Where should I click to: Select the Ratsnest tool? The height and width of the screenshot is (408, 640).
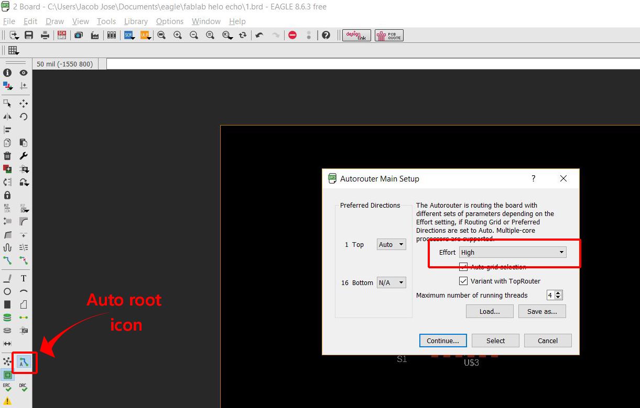point(7,361)
